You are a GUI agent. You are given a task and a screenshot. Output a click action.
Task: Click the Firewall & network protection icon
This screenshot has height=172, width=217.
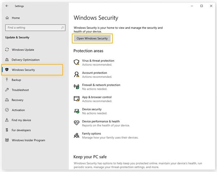pyautogui.click(x=76, y=87)
